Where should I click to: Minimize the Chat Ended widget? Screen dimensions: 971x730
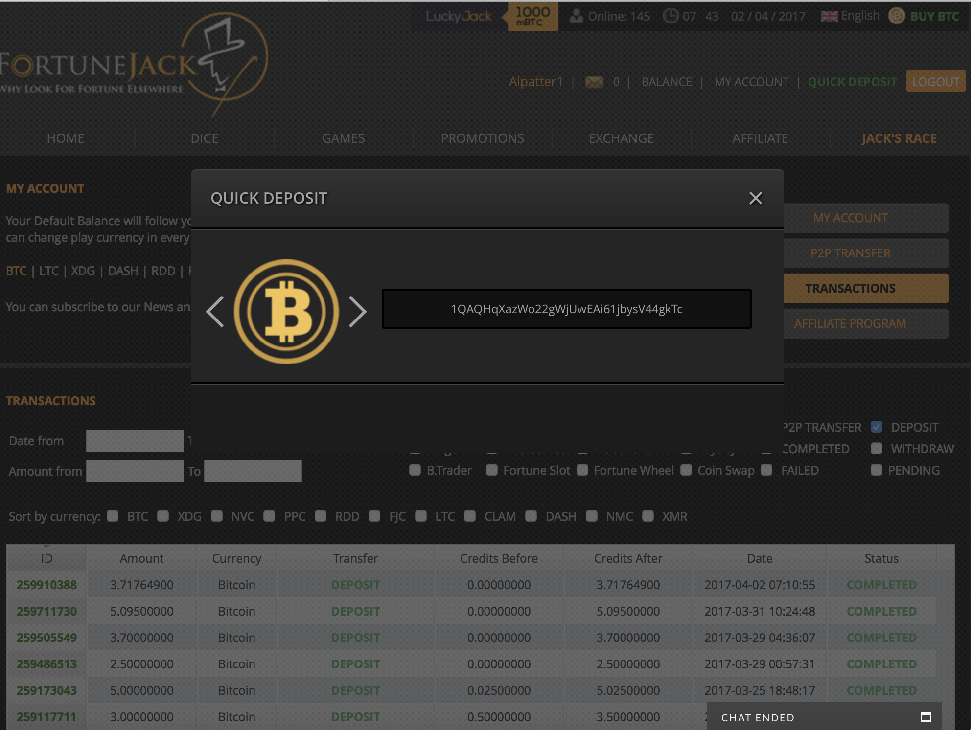[x=925, y=717]
